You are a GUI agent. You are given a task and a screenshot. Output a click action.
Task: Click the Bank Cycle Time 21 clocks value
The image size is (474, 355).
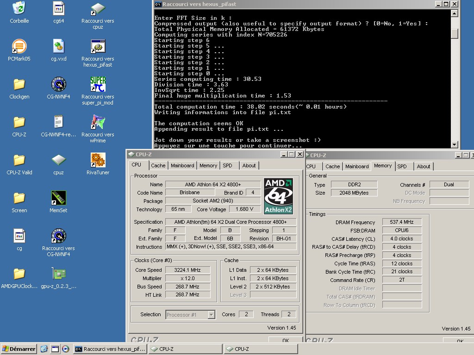click(402, 271)
